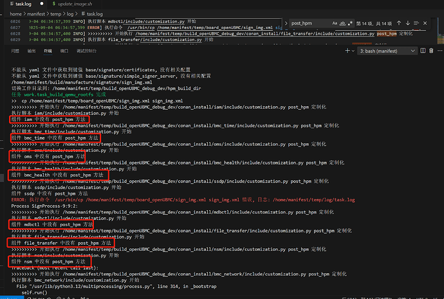Open the 调试控制台 (Debug Console) panel tab
The image size is (444, 299).
click(x=86, y=51)
